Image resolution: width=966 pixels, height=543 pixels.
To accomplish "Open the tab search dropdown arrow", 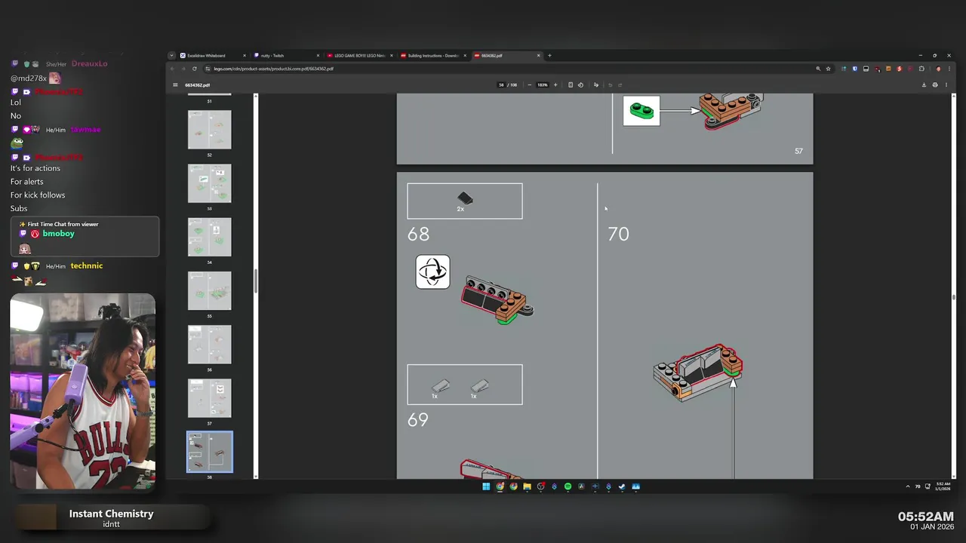I will tap(171, 55).
